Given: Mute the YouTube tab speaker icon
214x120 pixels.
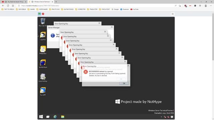Looking at the screenshot, I should [x=6, y=2].
